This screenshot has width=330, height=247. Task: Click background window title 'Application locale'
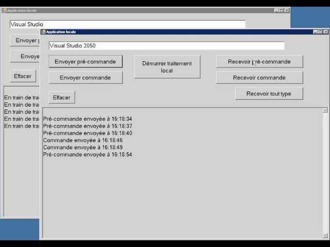point(22,10)
